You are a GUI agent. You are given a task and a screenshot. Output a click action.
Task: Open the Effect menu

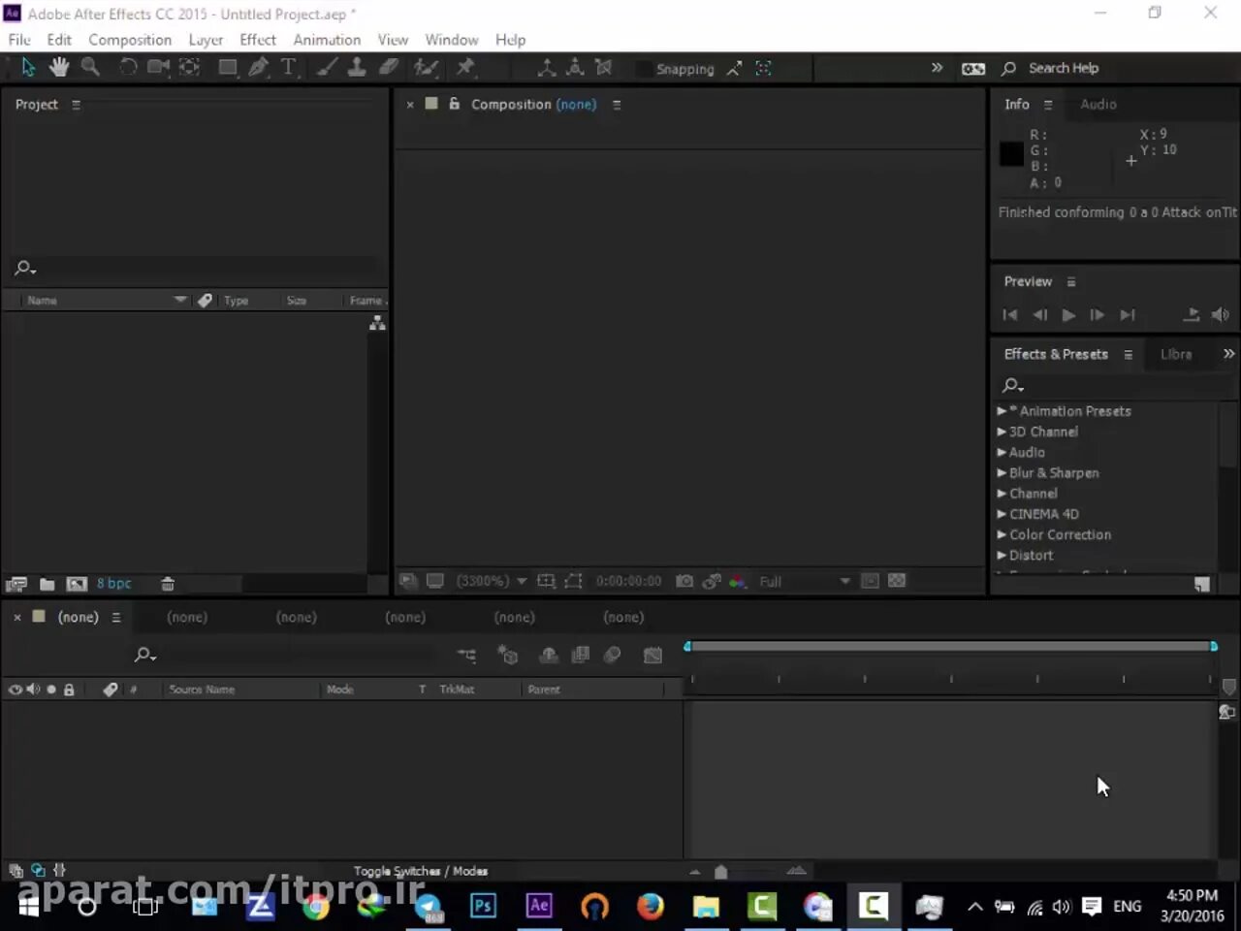point(258,40)
